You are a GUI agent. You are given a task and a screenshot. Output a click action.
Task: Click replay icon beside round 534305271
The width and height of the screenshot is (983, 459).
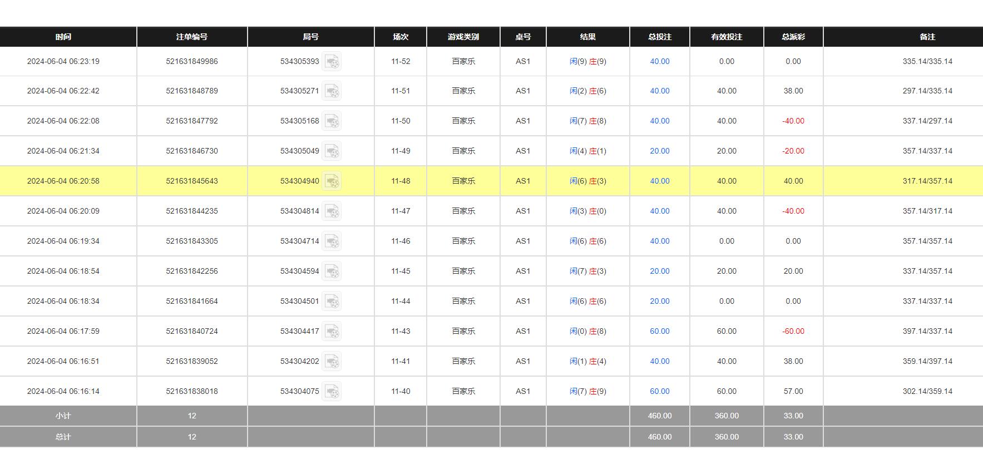(x=332, y=91)
